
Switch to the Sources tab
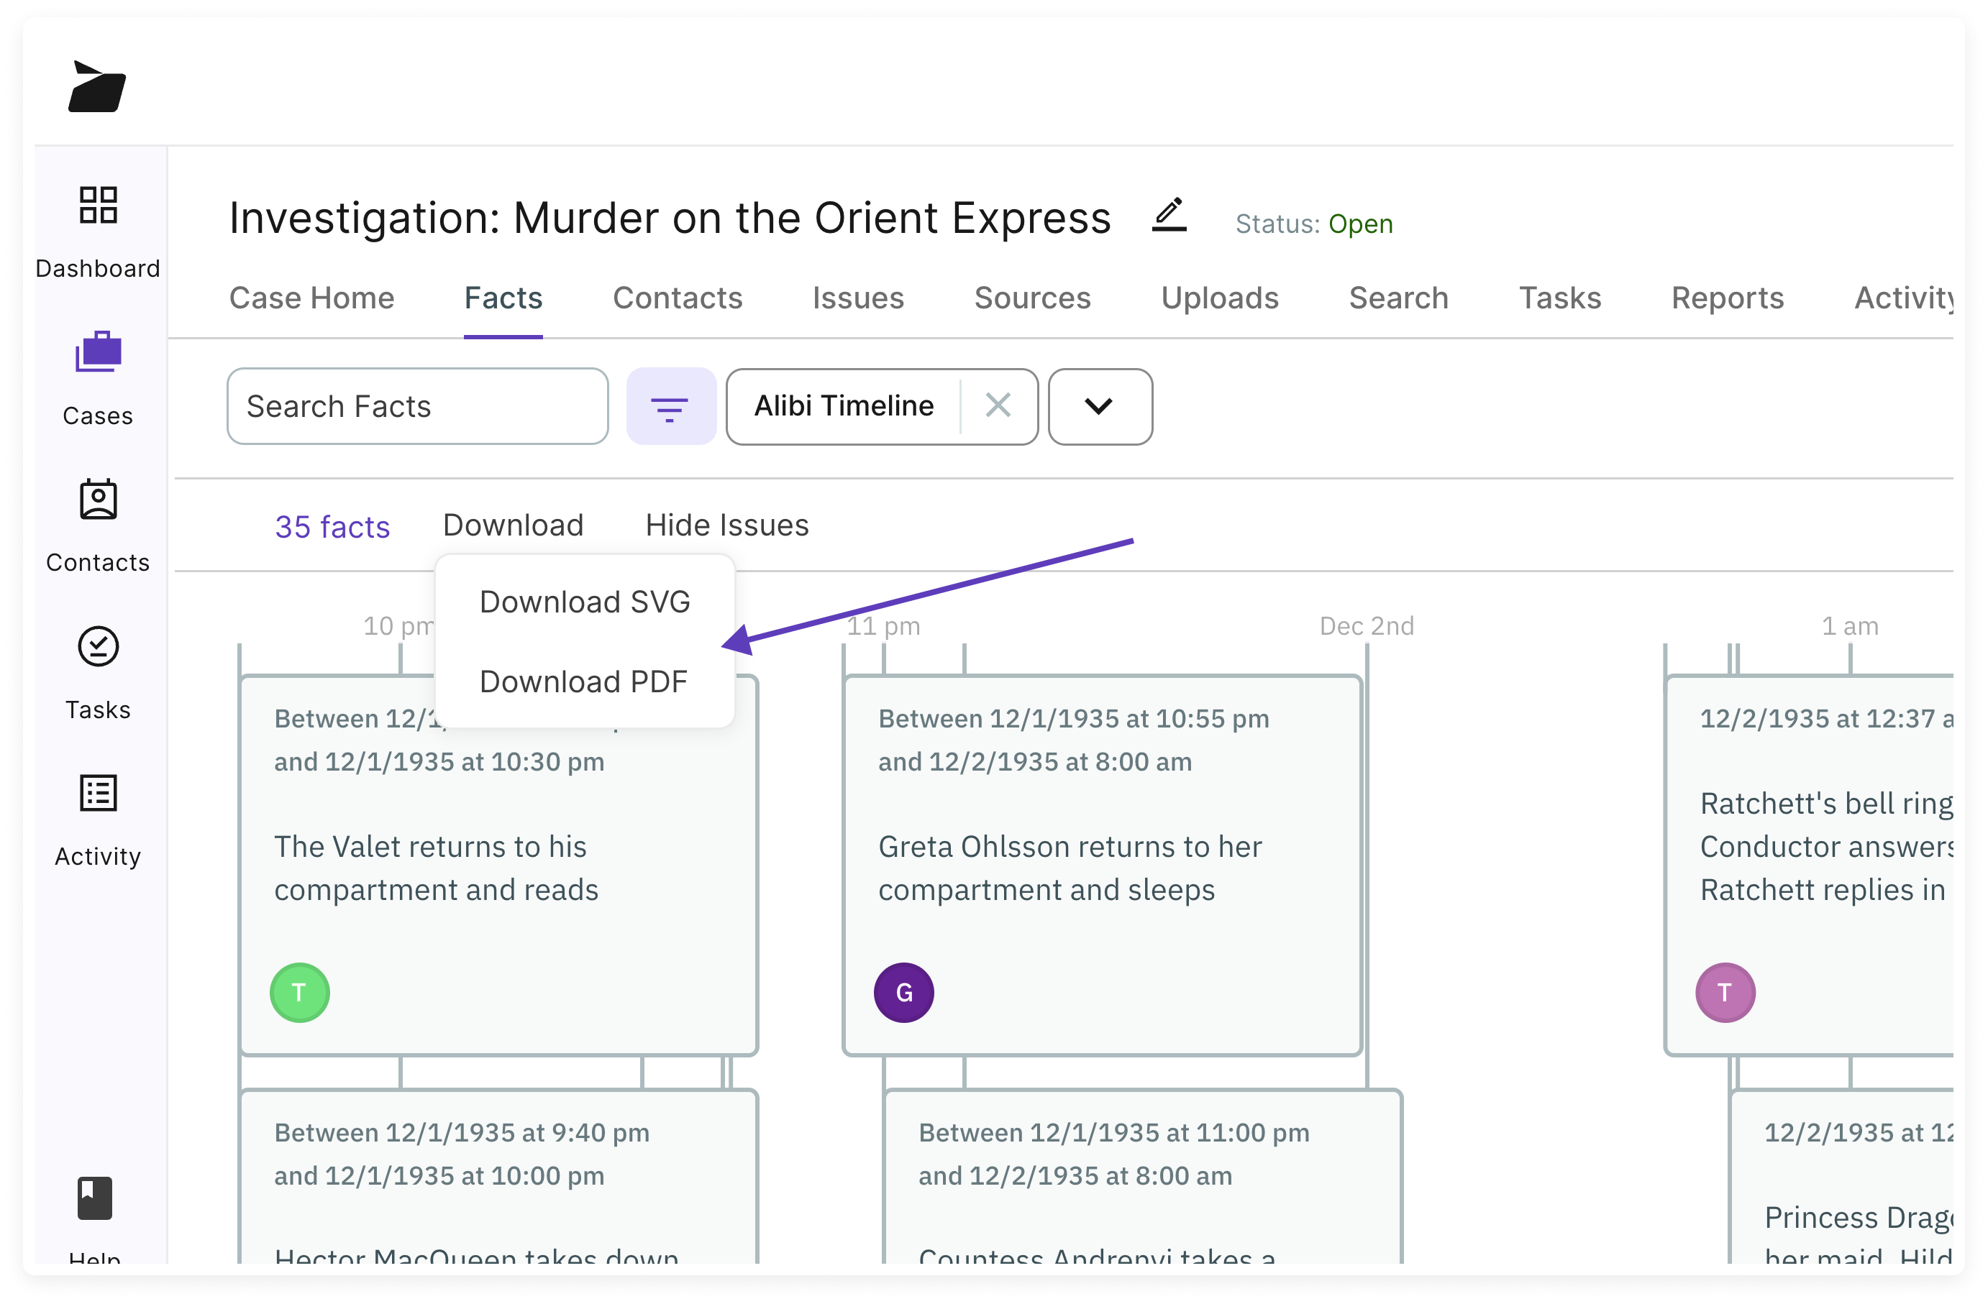coord(1031,298)
